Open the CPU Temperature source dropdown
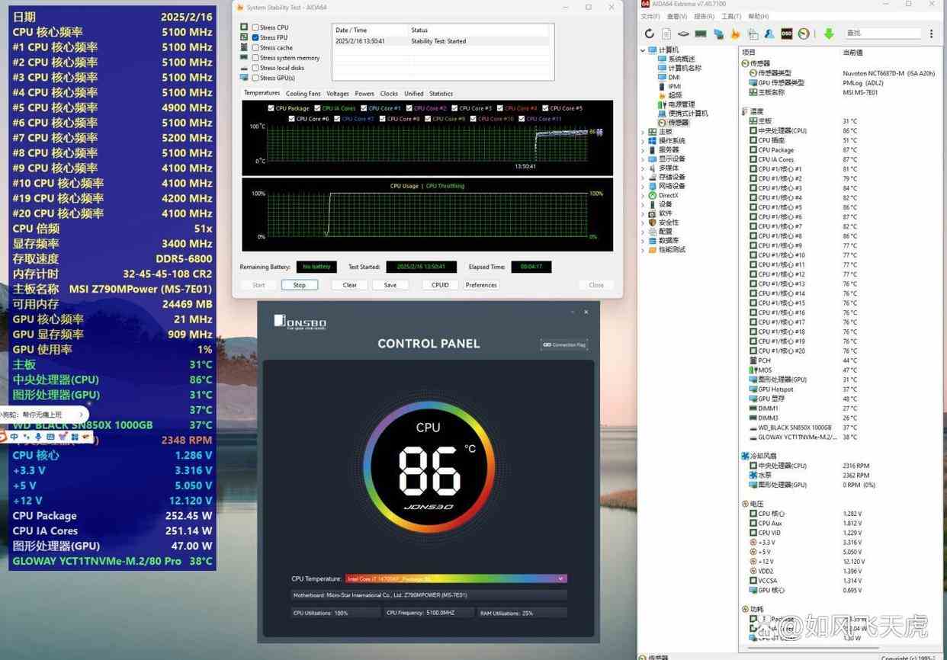947x660 pixels. 561,578
